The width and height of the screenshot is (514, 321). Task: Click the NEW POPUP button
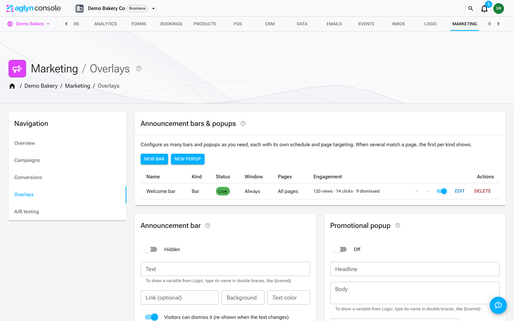click(188, 159)
